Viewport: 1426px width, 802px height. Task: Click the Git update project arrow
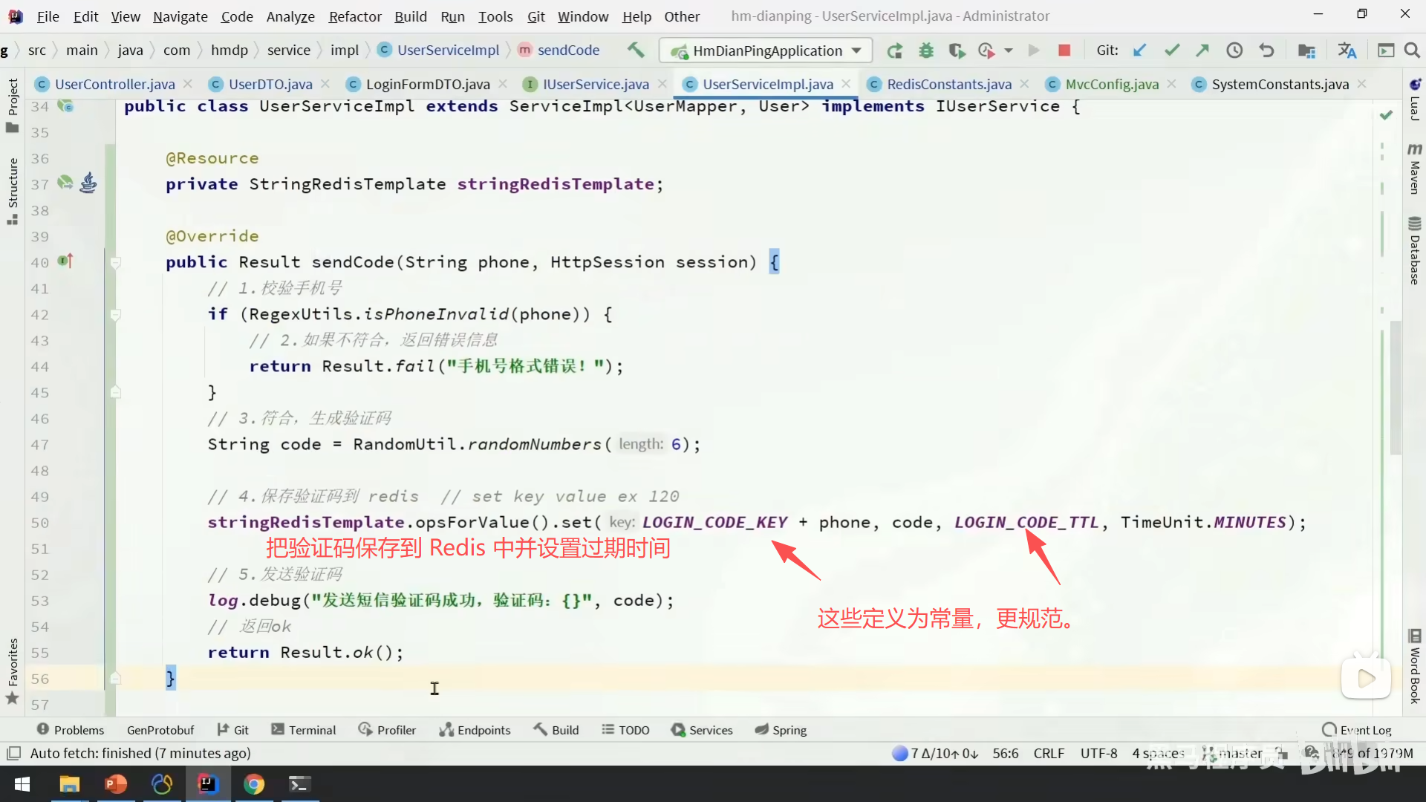[1139, 50]
